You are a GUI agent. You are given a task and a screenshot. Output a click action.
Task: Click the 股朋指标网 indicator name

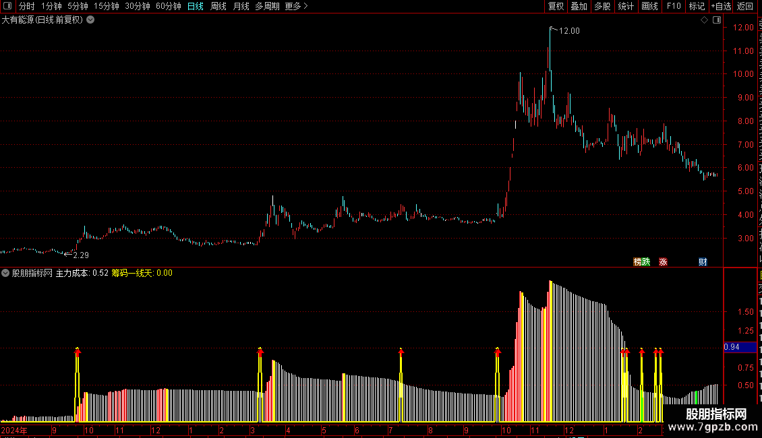(32, 273)
